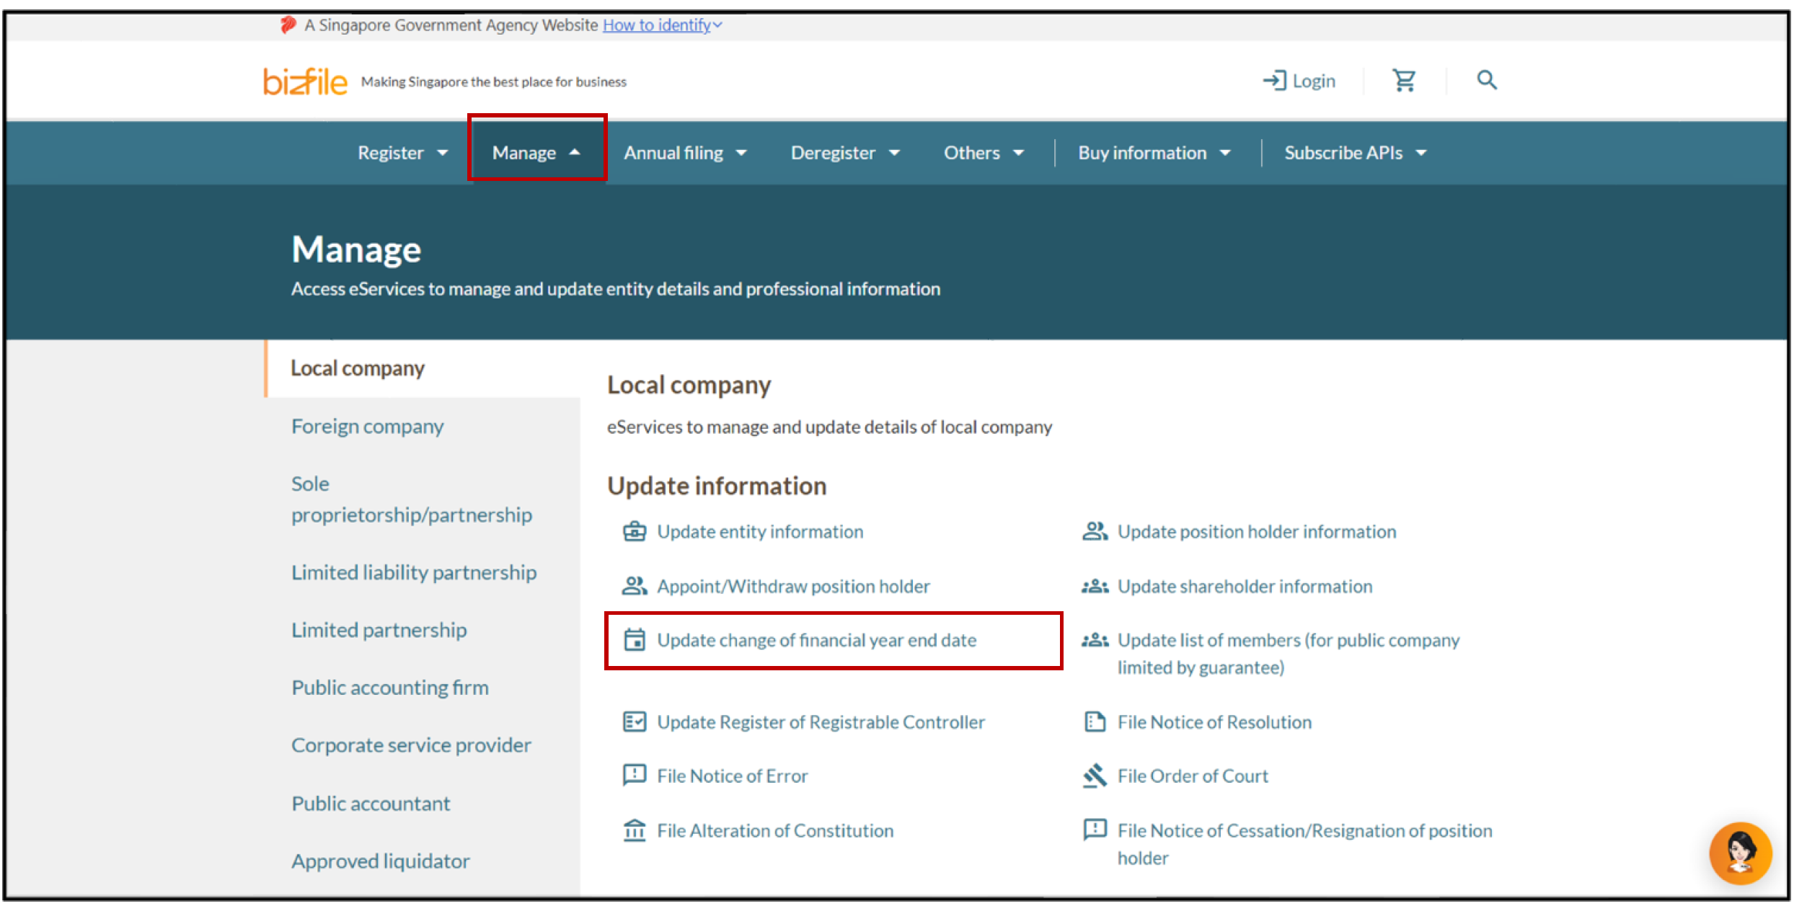Image resolution: width=1794 pixels, height=906 pixels.
Task: Collapse the Manage dropdown menu
Action: coord(536,153)
